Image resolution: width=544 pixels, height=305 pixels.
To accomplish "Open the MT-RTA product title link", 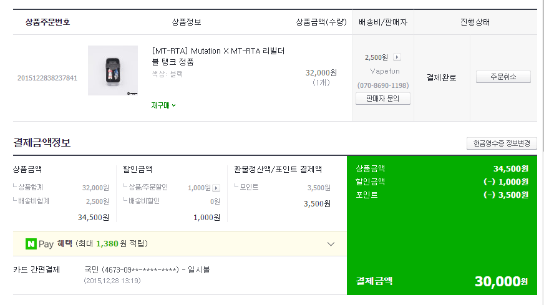I will pyautogui.click(x=218, y=56).
